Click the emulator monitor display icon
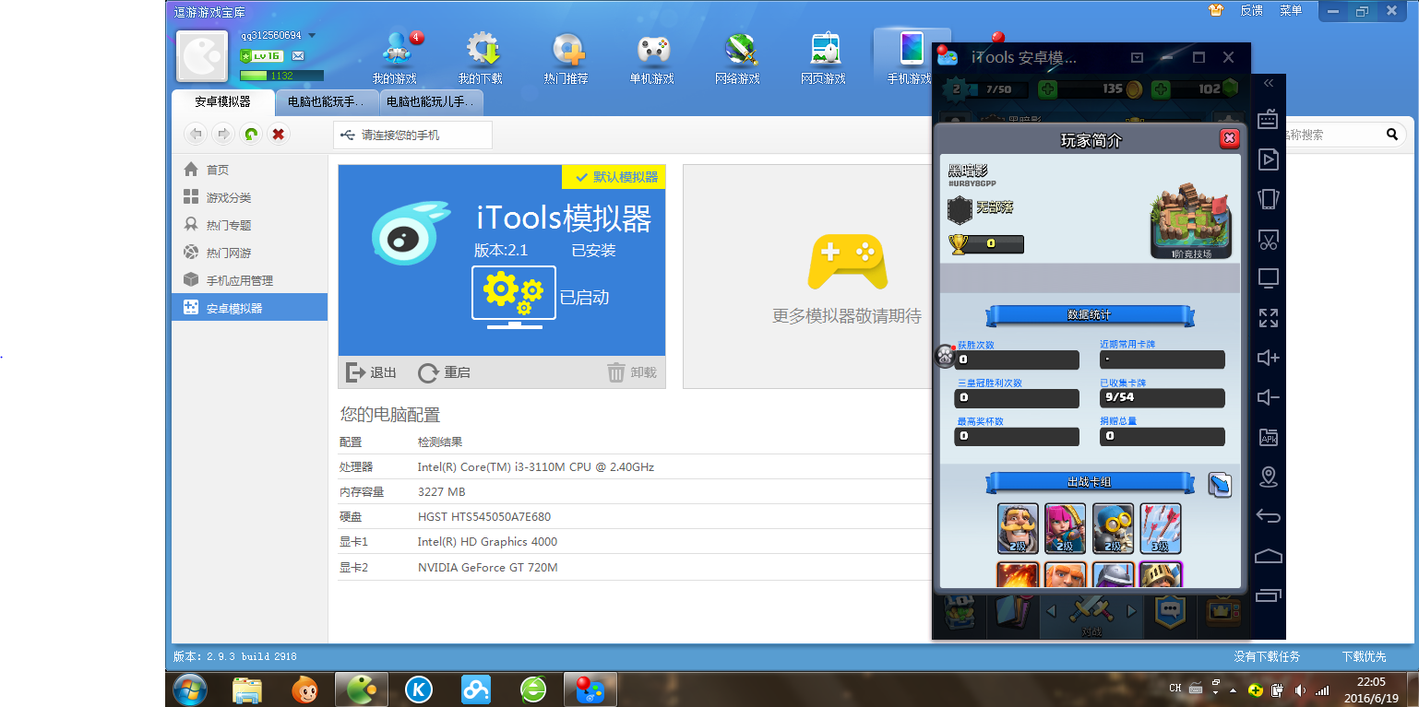This screenshot has width=1419, height=707. [x=1269, y=278]
